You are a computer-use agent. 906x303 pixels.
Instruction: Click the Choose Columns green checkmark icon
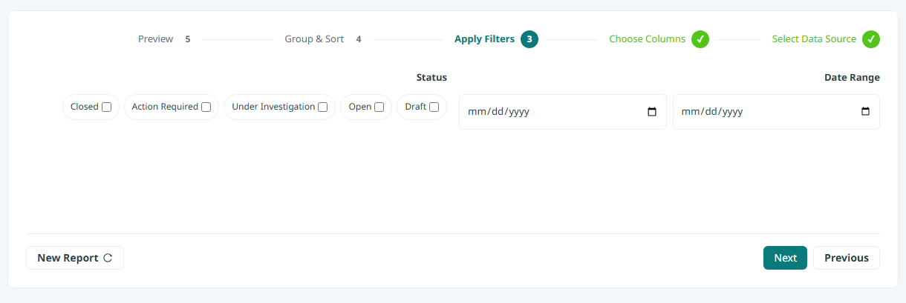point(700,39)
